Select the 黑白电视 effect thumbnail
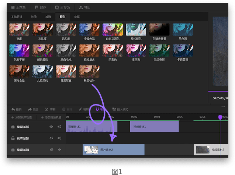Viewport: 235px width, 175px height. [x=66, y=51]
